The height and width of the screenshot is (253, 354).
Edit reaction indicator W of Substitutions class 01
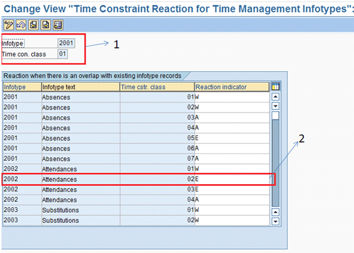pyautogui.click(x=232, y=210)
